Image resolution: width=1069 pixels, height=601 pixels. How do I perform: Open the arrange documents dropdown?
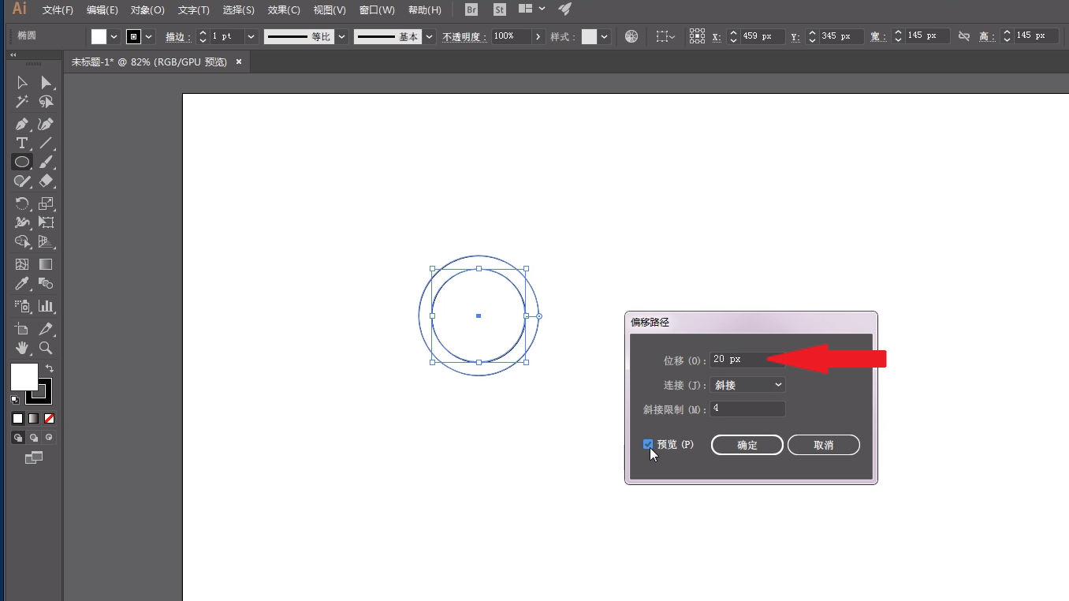[533, 9]
